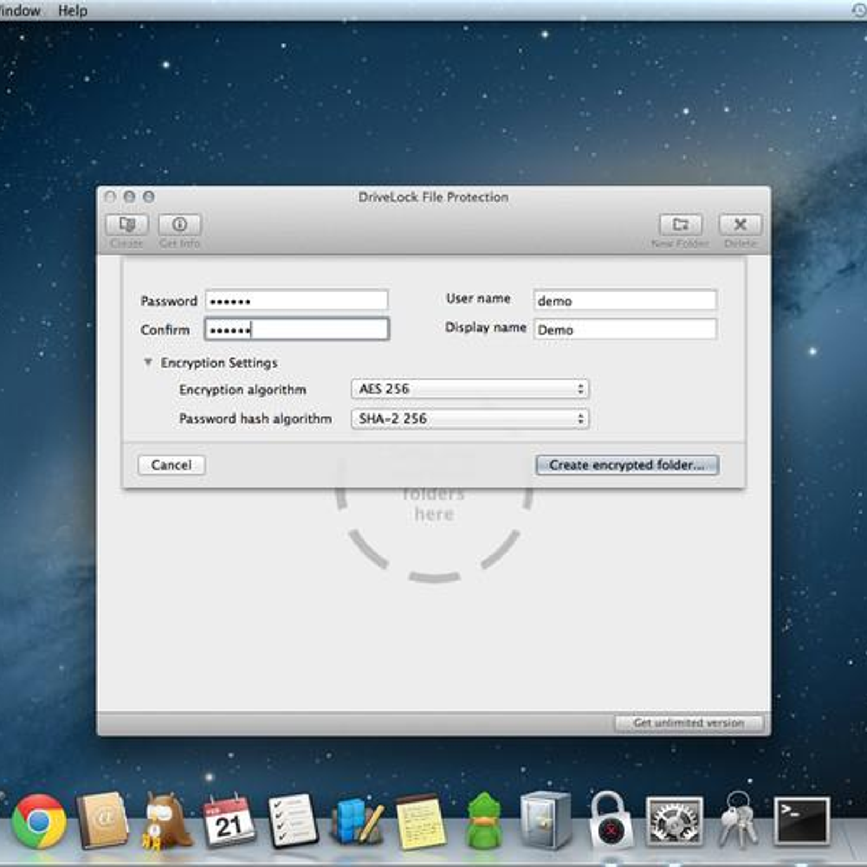Open Calendar showing 21 in dock
867x867 pixels.
(x=229, y=821)
